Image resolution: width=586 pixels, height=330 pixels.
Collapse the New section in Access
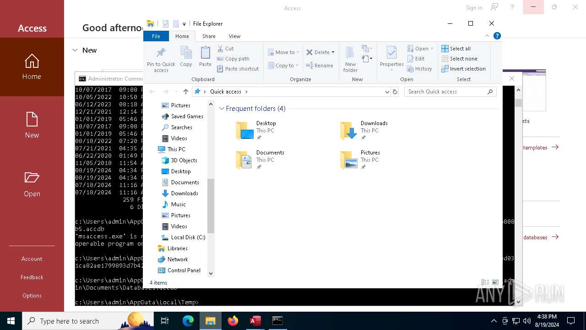[75, 50]
